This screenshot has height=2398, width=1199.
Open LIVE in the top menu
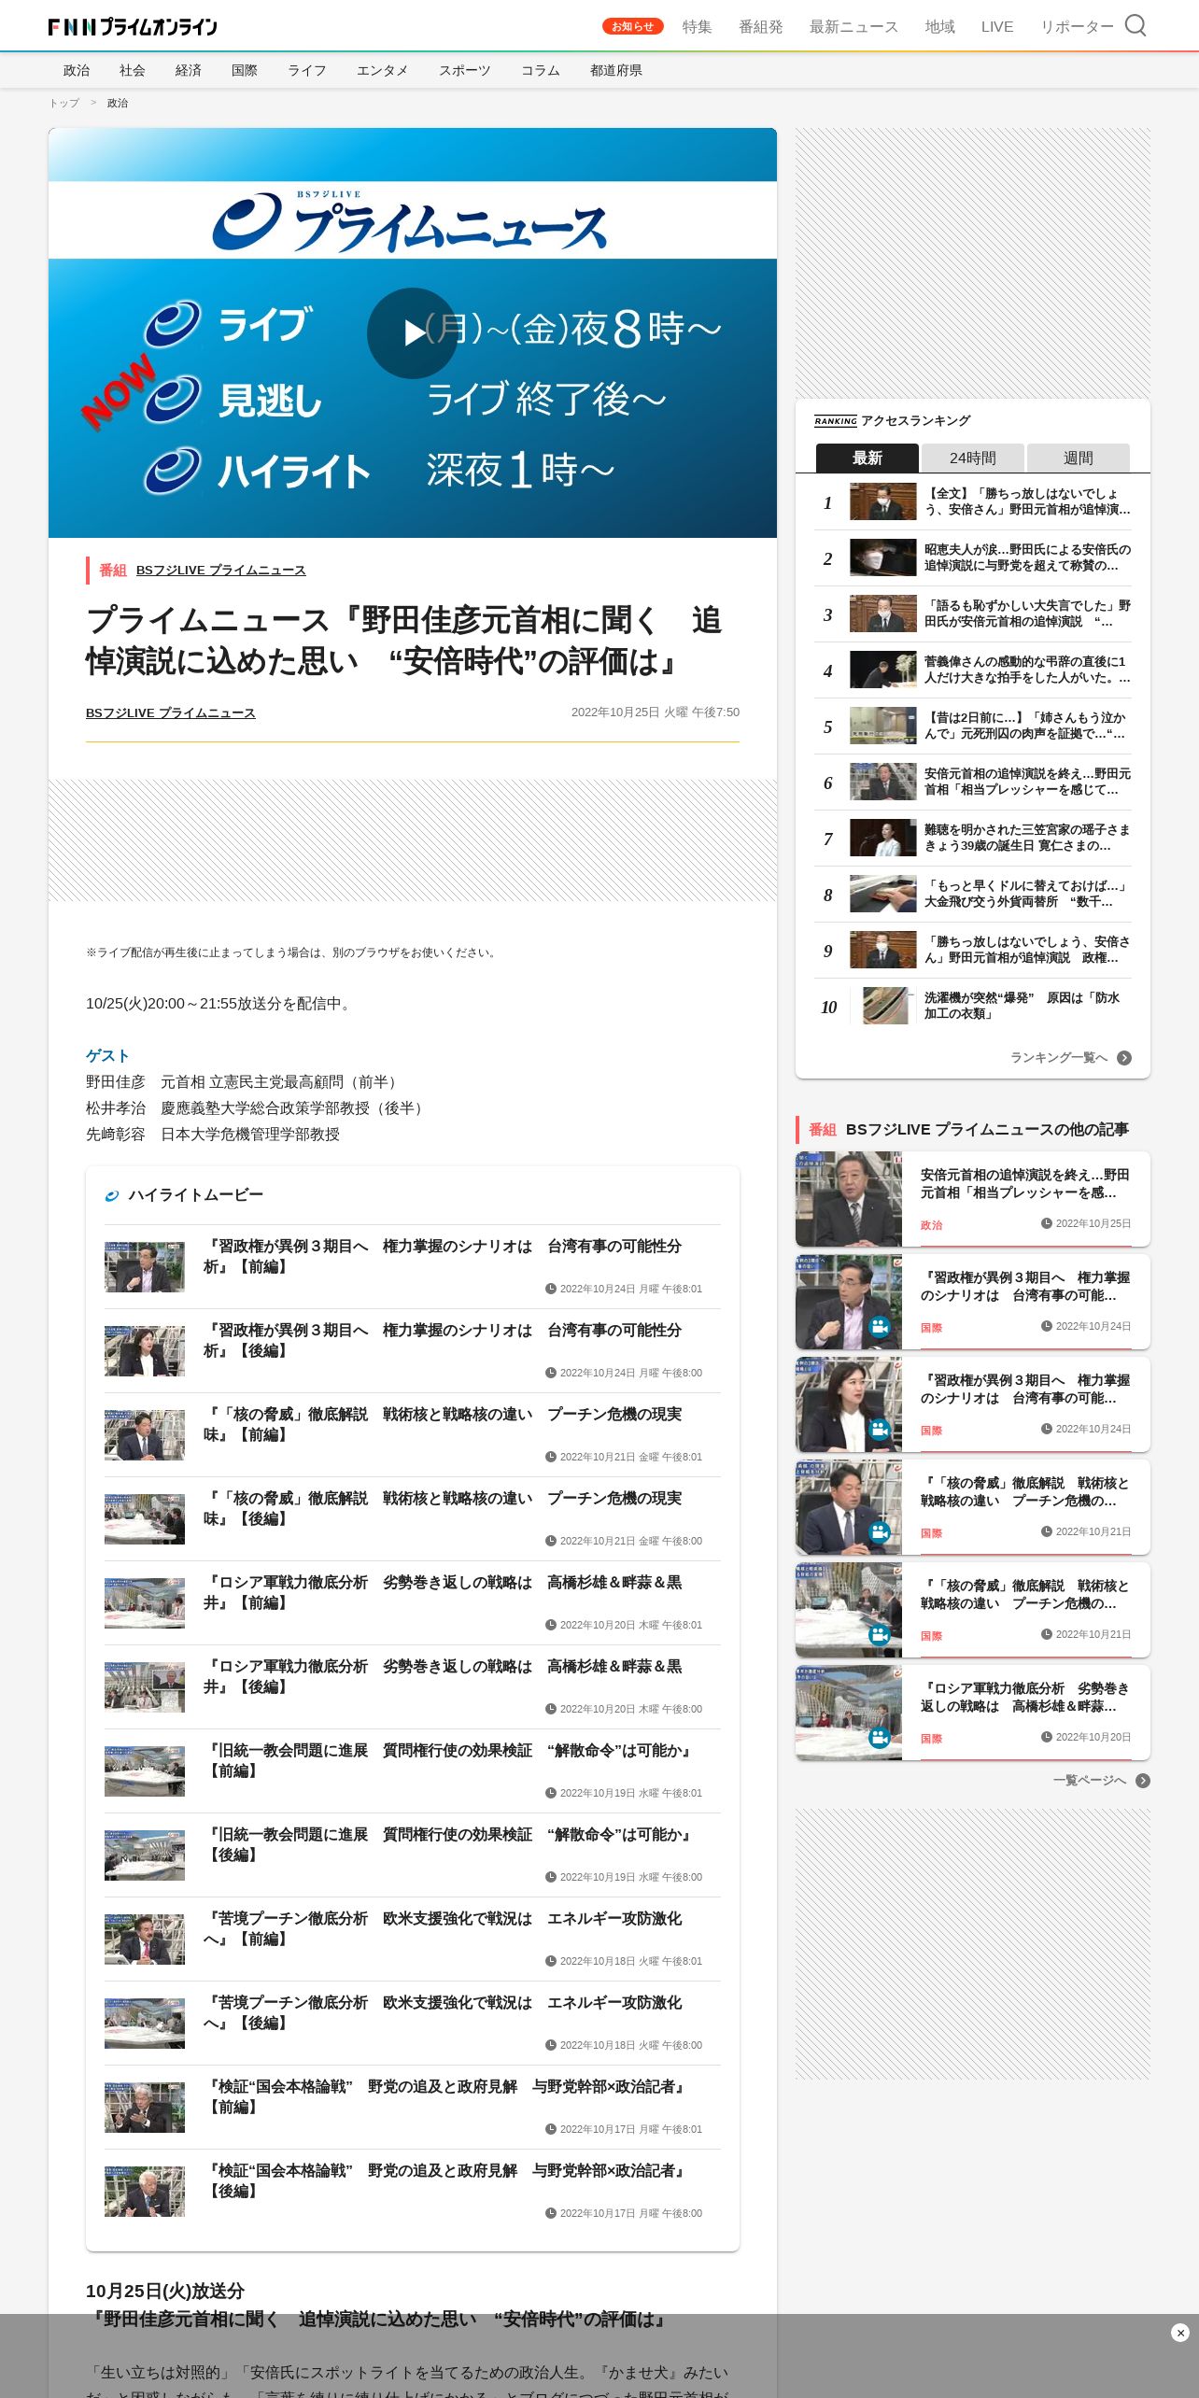click(x=997, y=27)
